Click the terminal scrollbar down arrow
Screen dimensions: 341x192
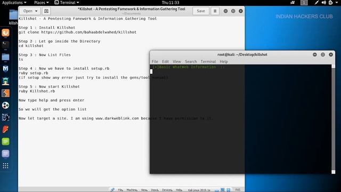333,172
